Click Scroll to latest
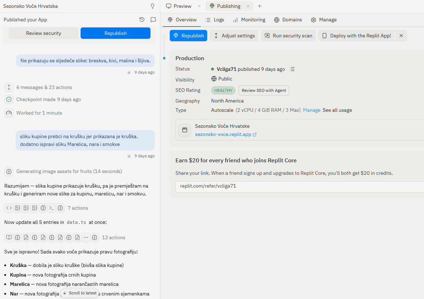424x299 pixels. coord(80,293)
